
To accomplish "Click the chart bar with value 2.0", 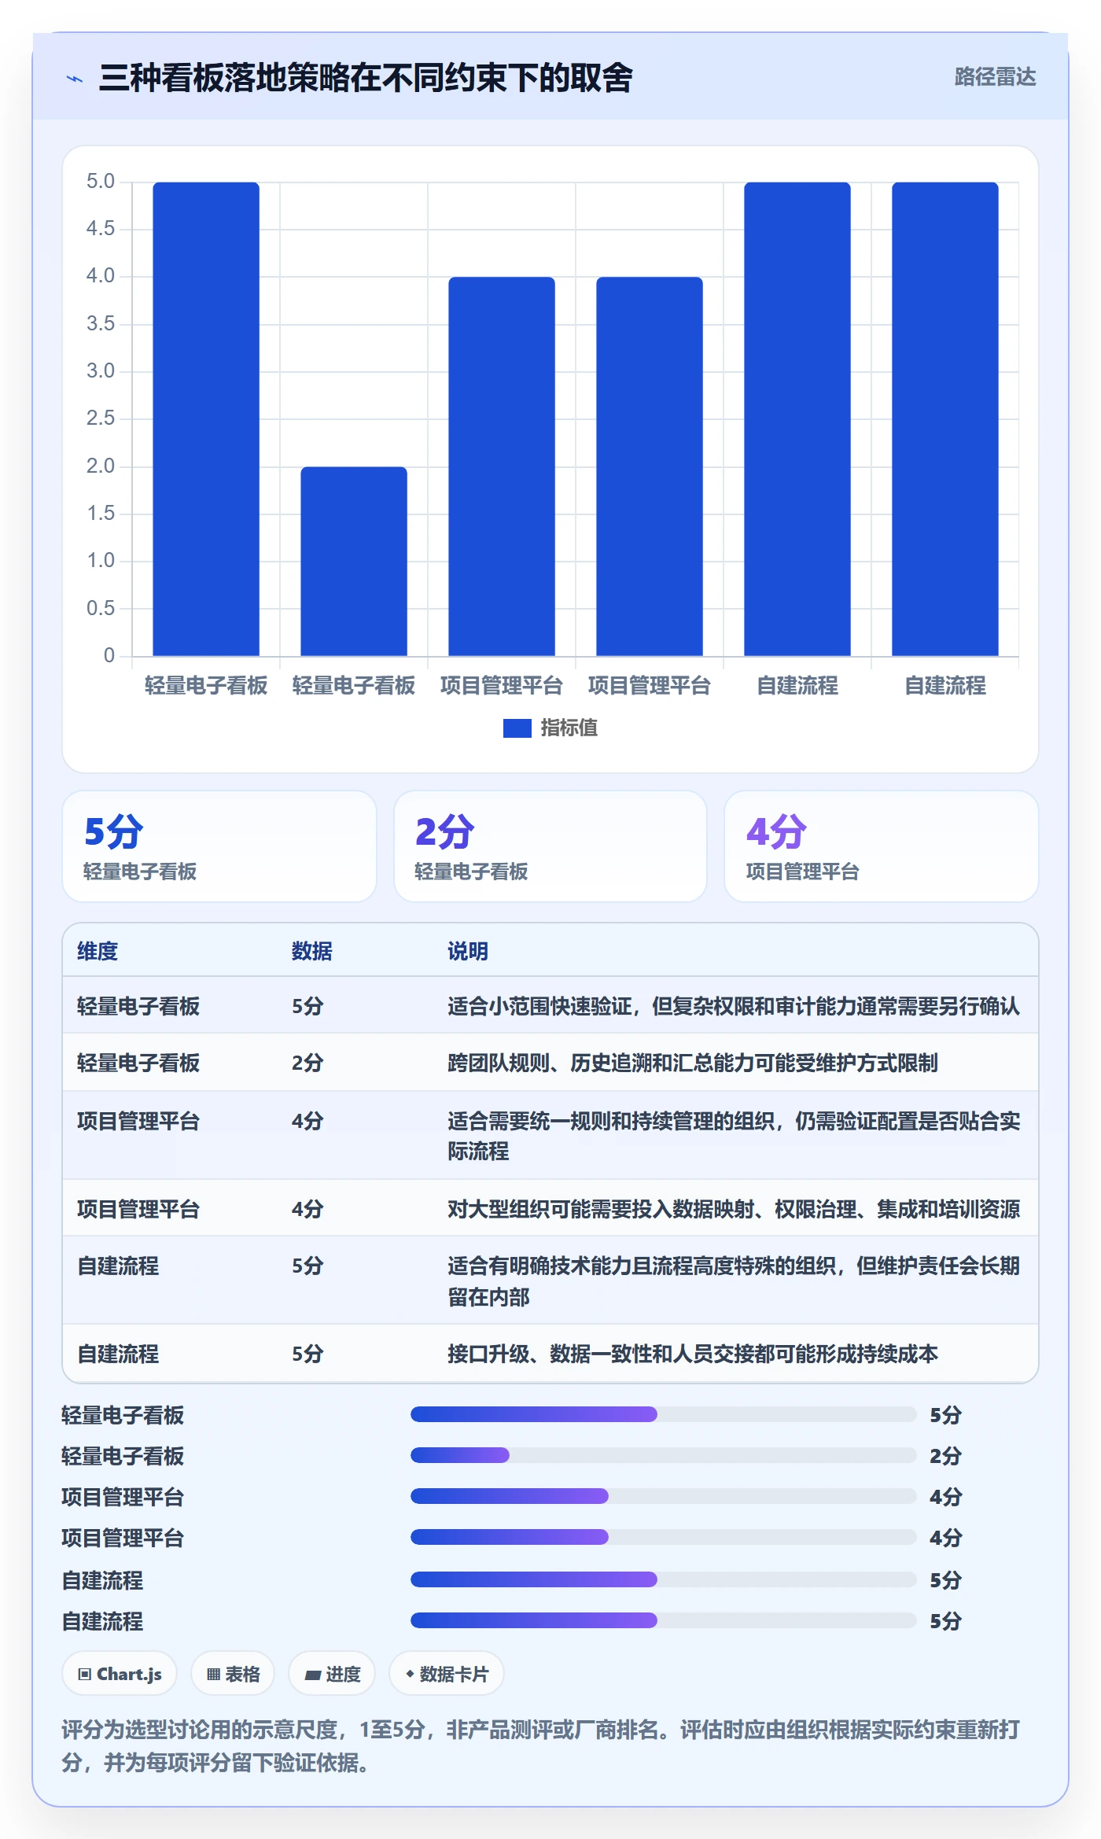I will 354,561.
